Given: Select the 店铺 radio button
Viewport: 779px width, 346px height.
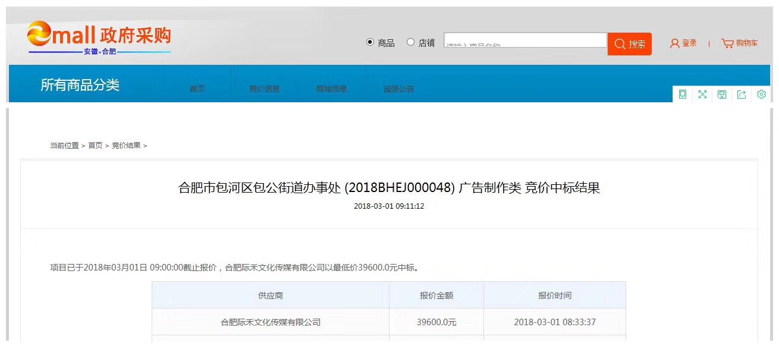Looking at the screenshot, I should [x=410, y=42].
